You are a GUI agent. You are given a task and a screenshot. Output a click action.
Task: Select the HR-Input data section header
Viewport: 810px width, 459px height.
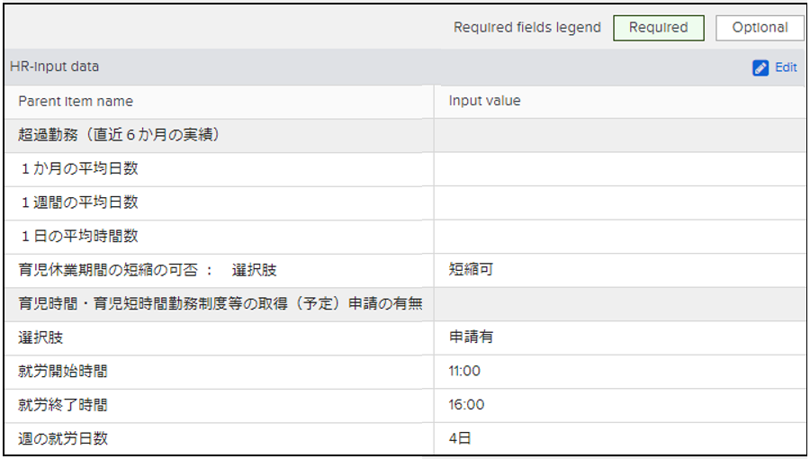click(54, 67)
